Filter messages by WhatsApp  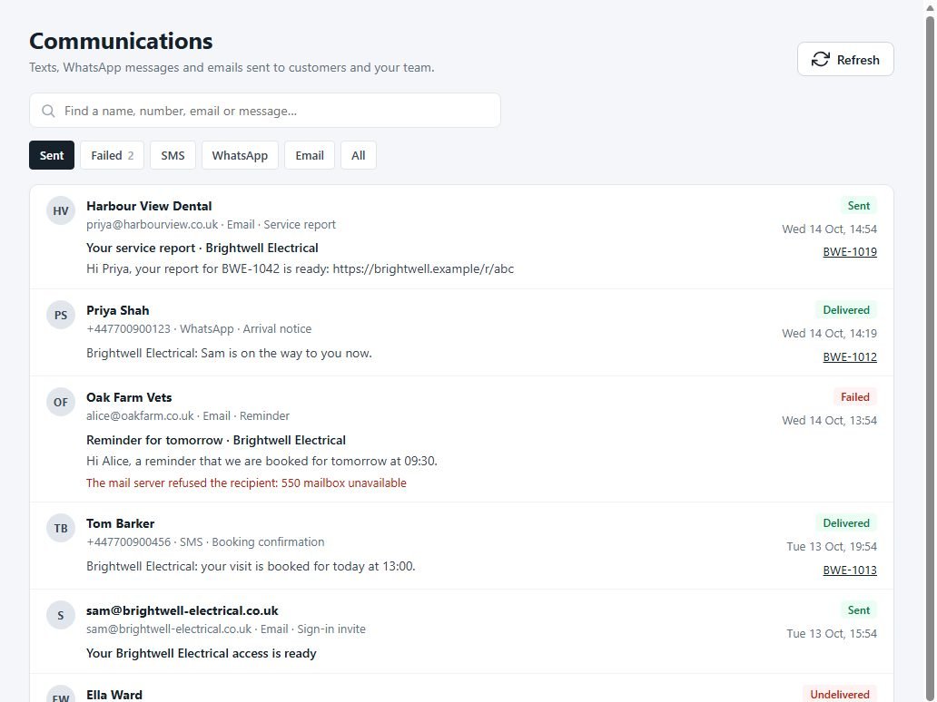point(240,155)
